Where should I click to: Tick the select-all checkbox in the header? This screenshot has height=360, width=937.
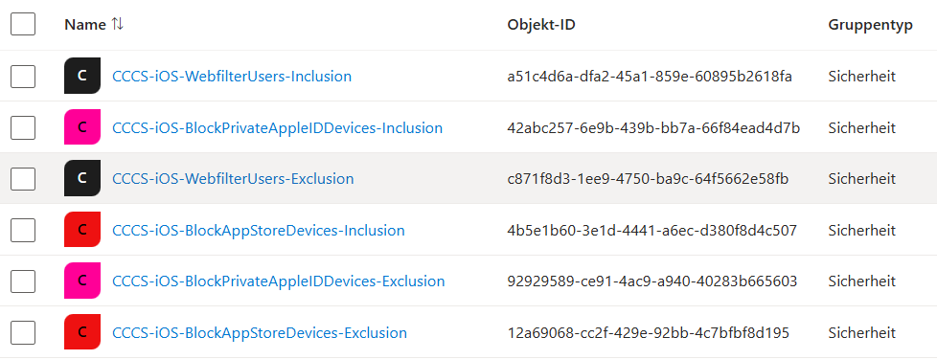[23, 25]
